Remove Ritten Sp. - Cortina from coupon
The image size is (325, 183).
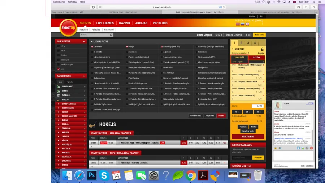(264, 89)
